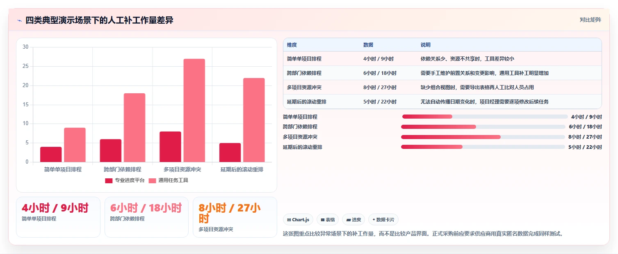This screenshot has height=254, width=618.
Task: Click the progress bar for 多项目资源冲突
Action: (x=483, y=137)
